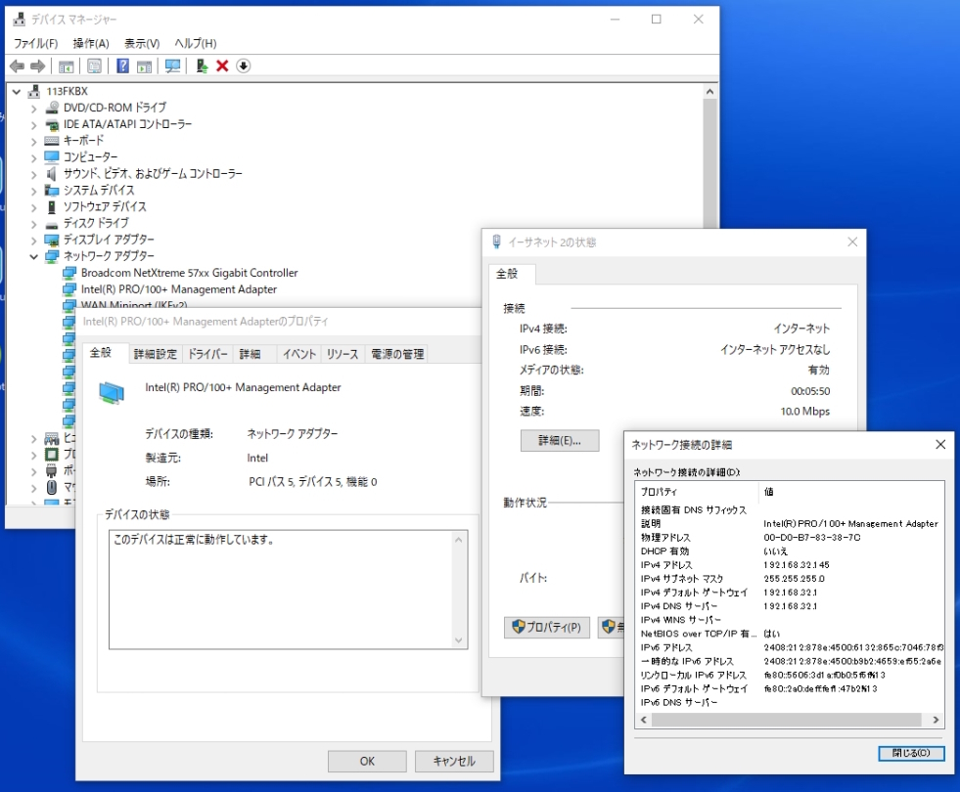The image size is (960, 792).
Task: Select Broadcom NetXtreme 57xx Gigabit Controller
Action: coord(189,273)
